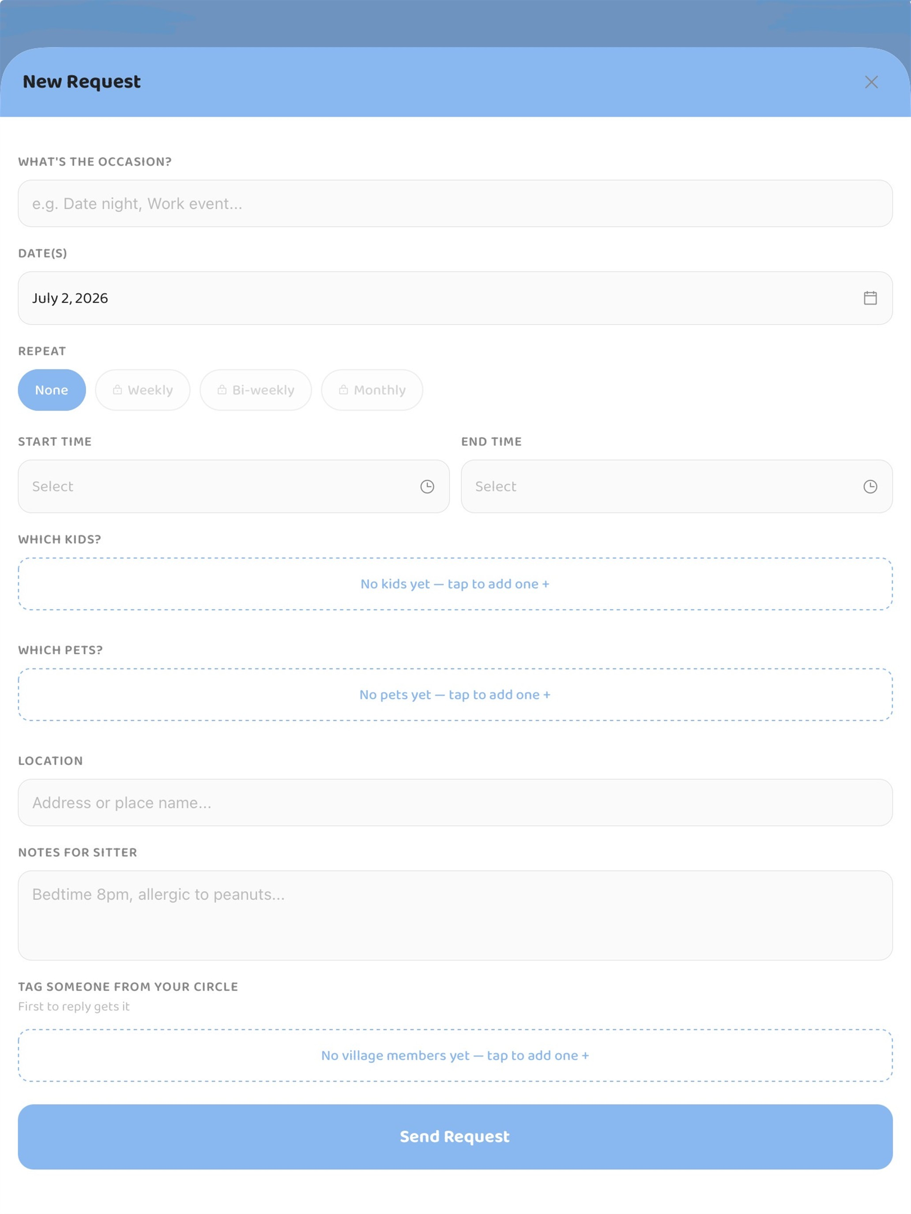Open the calendar icon in the date field
911x1214 pixels.
point(870,298)
